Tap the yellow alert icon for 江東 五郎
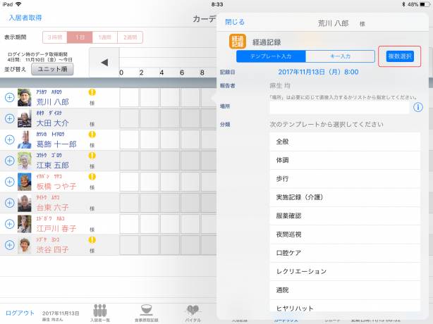The image size is (433, 324). point(92,156)
